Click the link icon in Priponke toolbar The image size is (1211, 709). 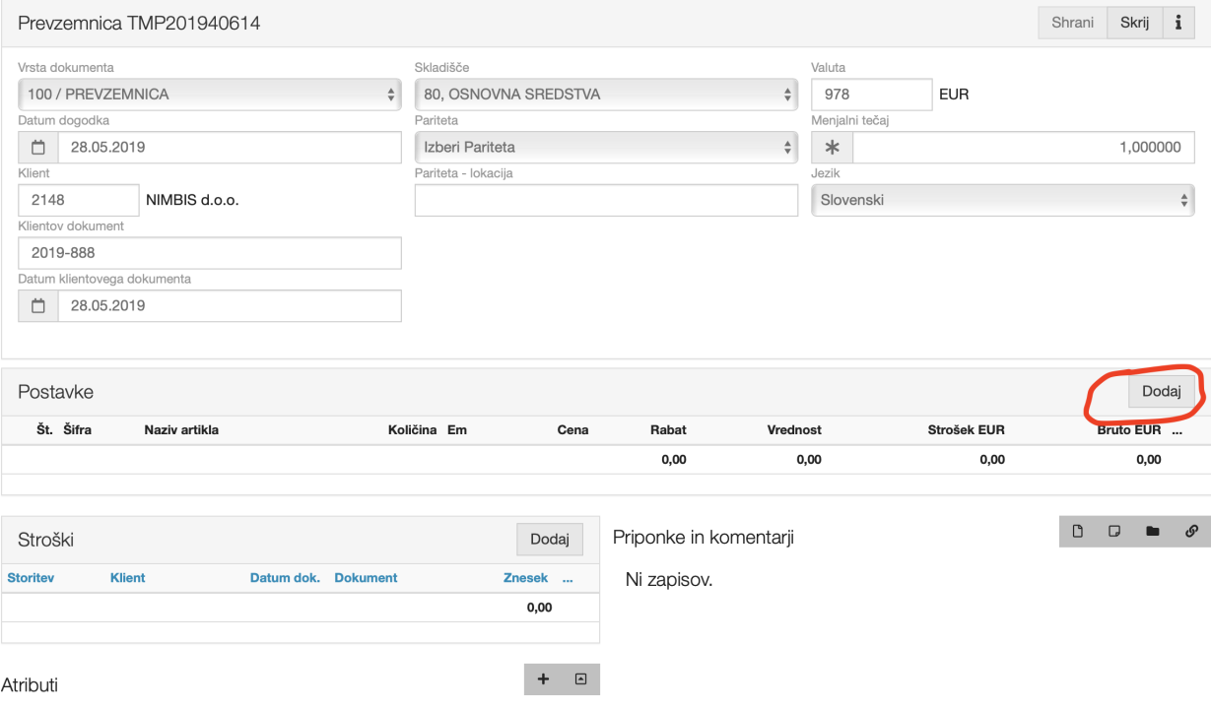point(1190,532)
